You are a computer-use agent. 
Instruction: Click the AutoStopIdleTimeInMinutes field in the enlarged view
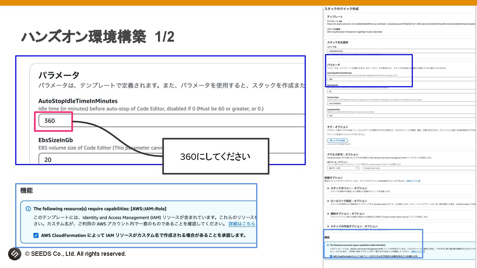tap(171, 121)
